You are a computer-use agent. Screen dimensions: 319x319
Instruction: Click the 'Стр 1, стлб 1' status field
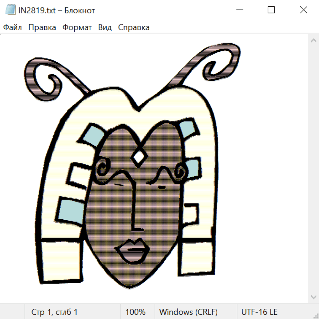click(x=55, y=312)
